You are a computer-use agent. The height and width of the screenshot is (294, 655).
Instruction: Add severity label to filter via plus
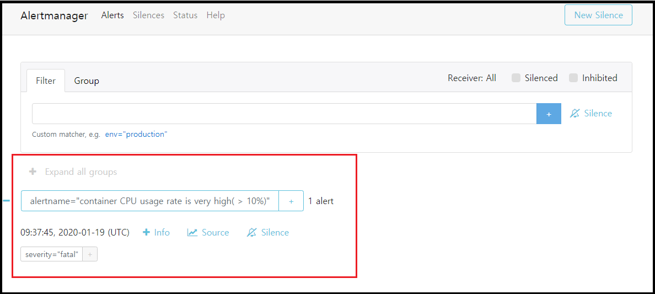pos(90,254)
